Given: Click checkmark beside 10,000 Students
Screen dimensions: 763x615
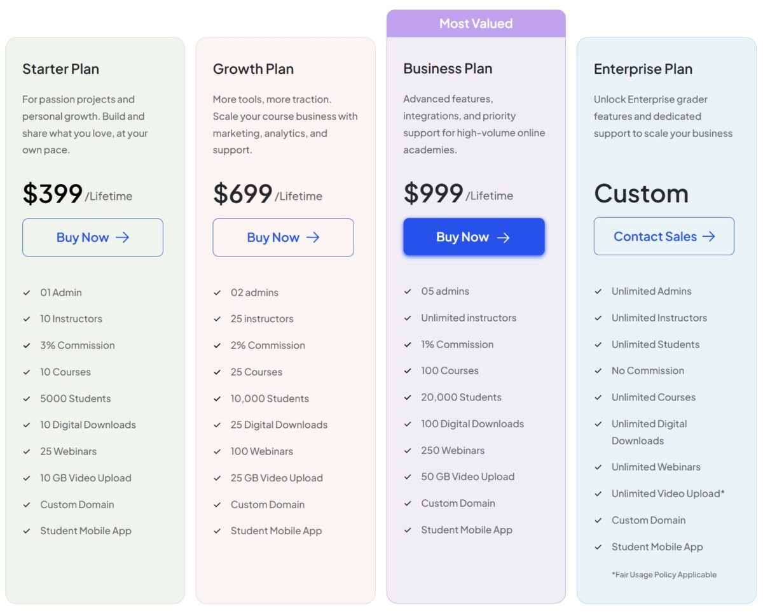Looking at the screenshot, I should coord(217,399).
